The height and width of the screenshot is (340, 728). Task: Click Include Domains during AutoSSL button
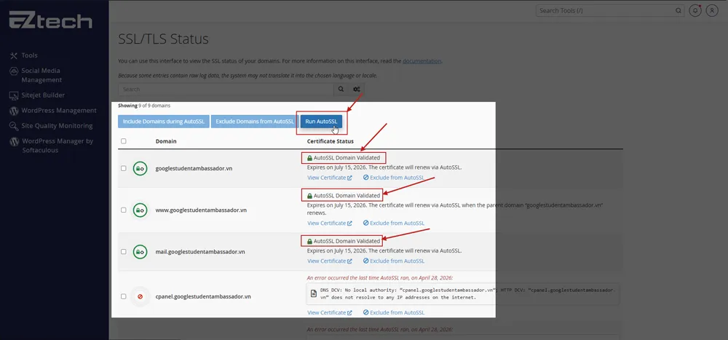[x=163, y=122]
